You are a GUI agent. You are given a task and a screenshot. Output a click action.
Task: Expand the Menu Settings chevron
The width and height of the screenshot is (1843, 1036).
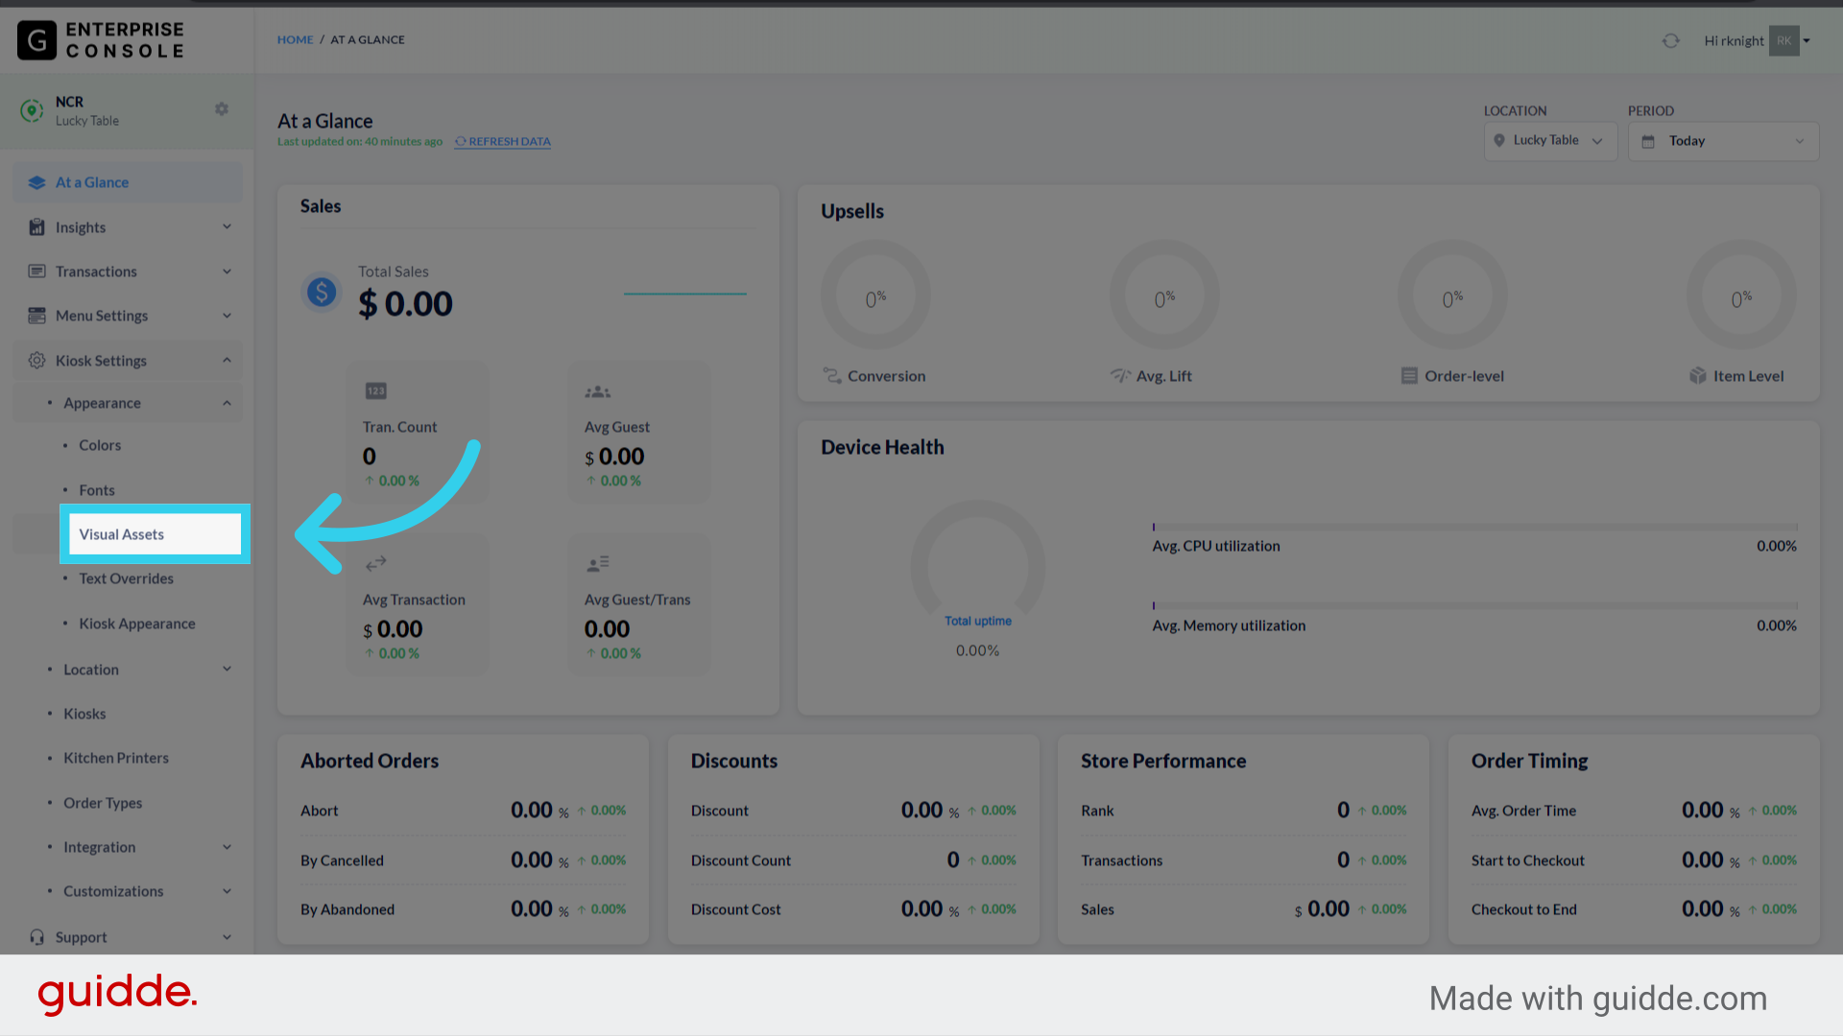click(x=227, y=316)
